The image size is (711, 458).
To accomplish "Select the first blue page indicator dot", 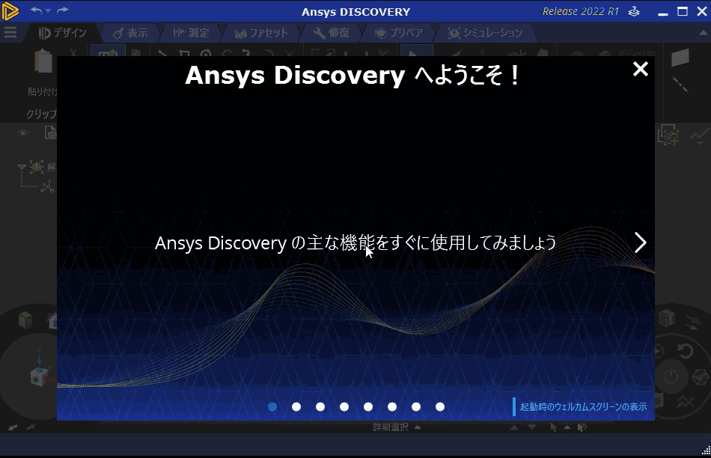I will [x=272, y=407].
